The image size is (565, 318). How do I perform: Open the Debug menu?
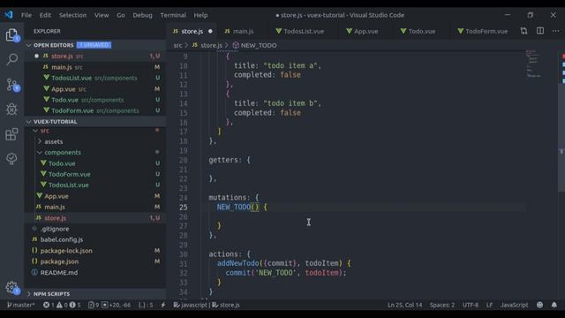pos(142,15)
